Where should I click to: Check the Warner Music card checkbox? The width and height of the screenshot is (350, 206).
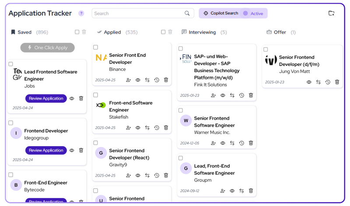coord(181,110)
